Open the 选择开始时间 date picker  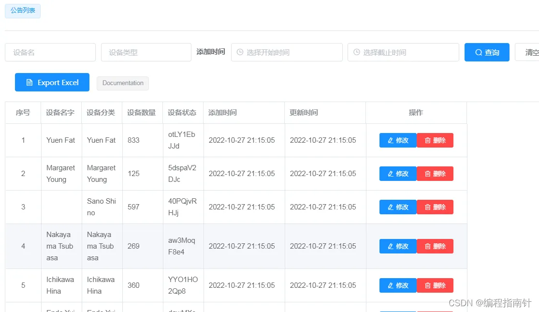287,52
